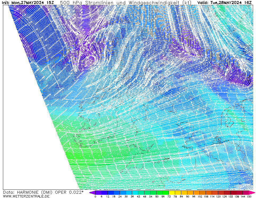
Task: Click the Valid Tue,28MAY2024 16Z text
Action: [225, 3]
